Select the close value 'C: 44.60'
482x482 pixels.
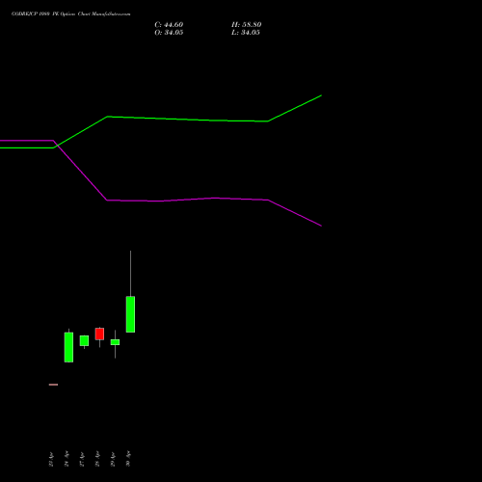[x=169, y=25]
